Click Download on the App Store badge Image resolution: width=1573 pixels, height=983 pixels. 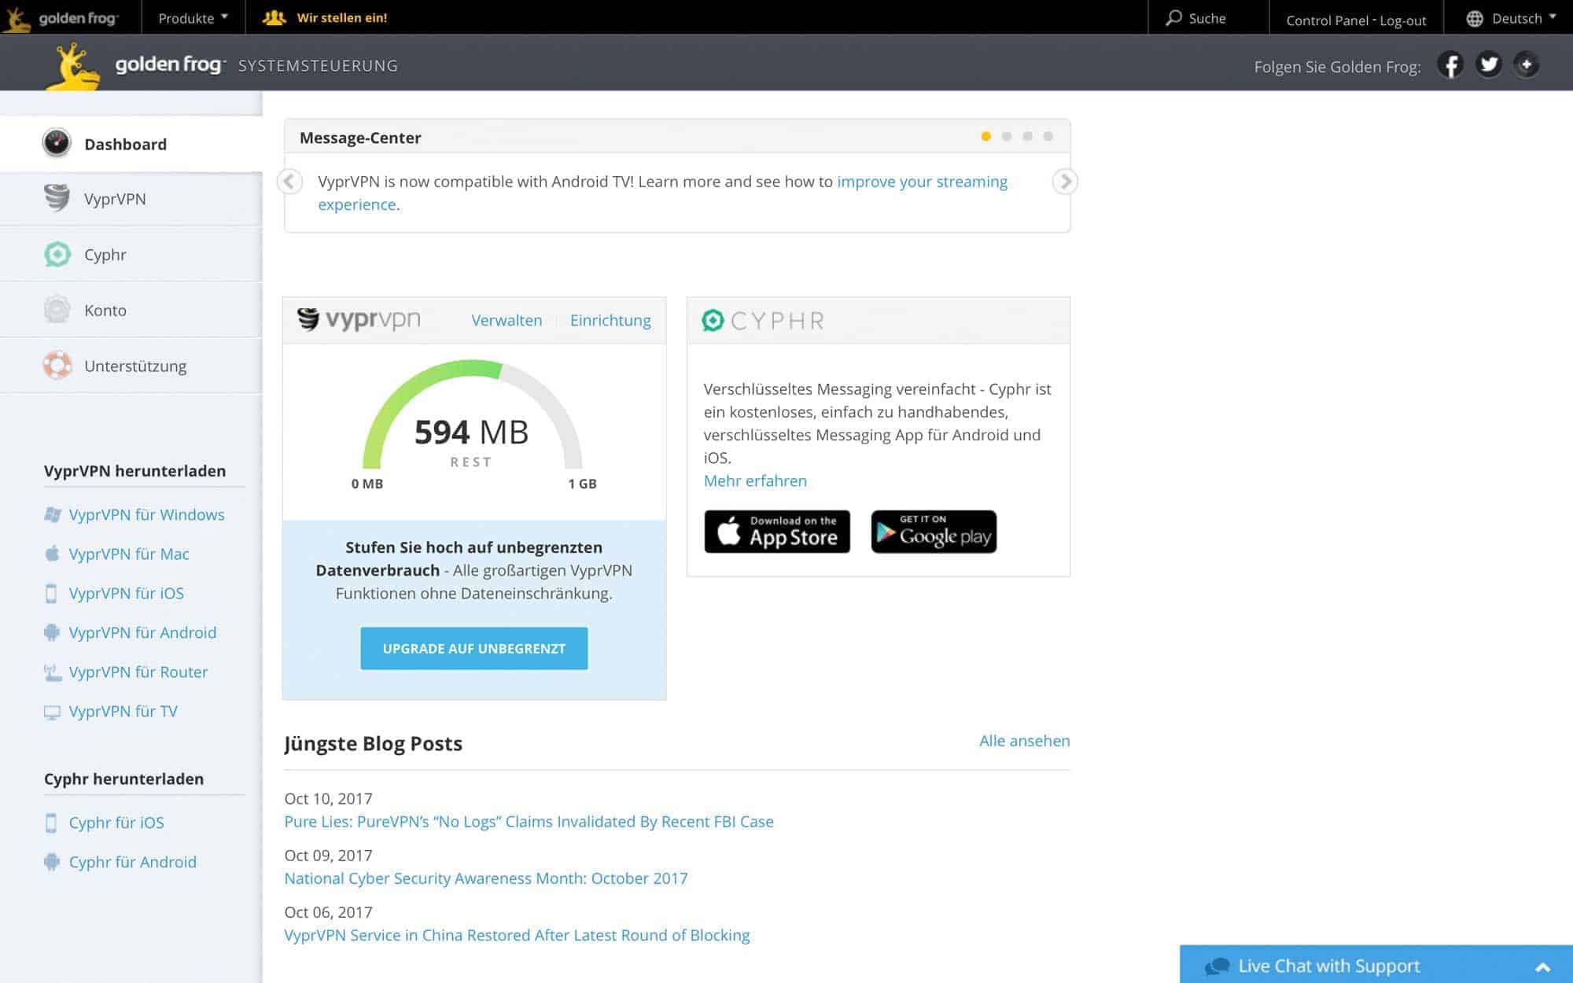pos(777,532)
